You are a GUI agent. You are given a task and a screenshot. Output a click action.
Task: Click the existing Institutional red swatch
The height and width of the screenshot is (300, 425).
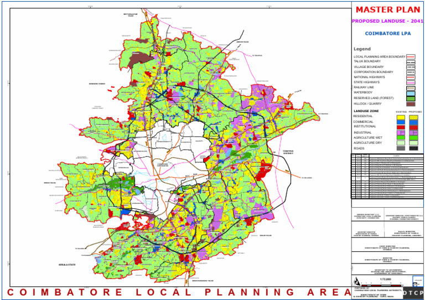pos(401,127)
